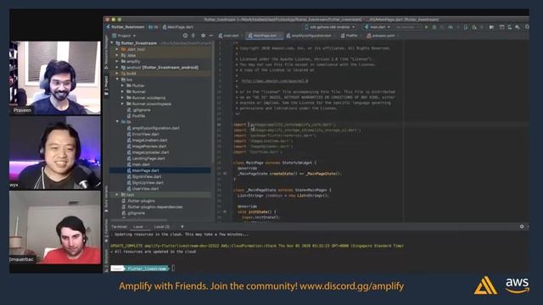Click the initState gutter override icon
543x305 pixels.
[x=225, y=212]
